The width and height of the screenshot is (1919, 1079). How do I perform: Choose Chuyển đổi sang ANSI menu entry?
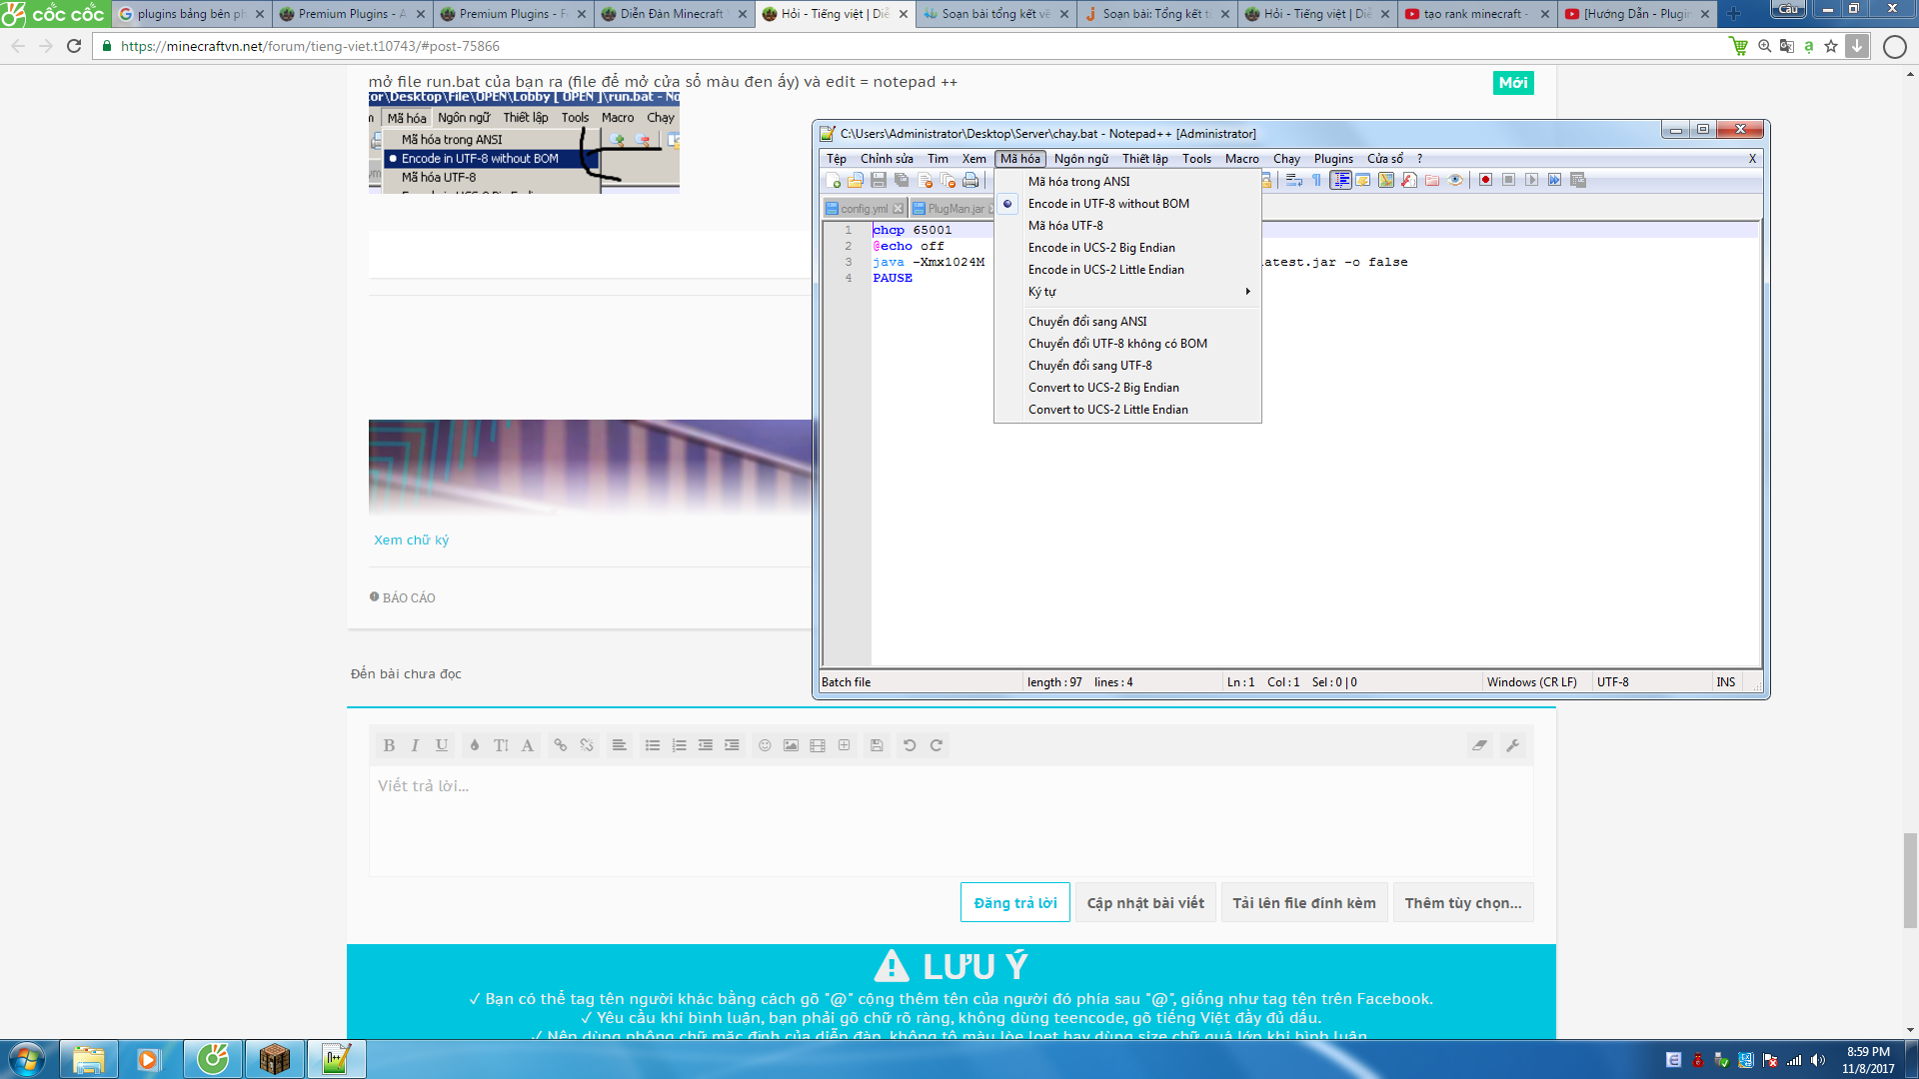tap(1087, 322)
